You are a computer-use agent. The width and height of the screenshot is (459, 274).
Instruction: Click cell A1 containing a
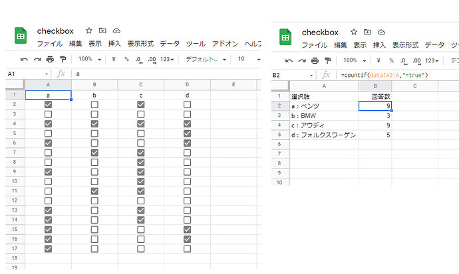point(49,95)
